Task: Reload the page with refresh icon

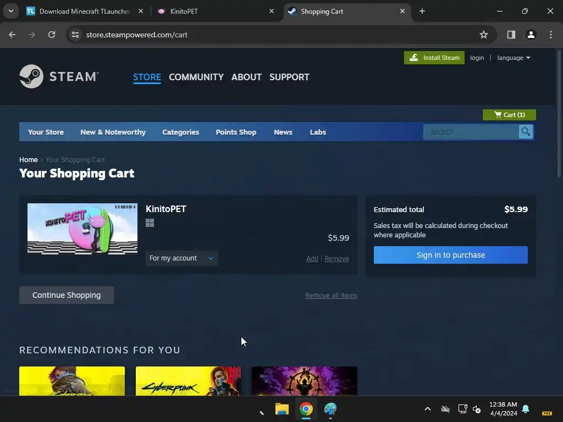Action: point(52,35)
